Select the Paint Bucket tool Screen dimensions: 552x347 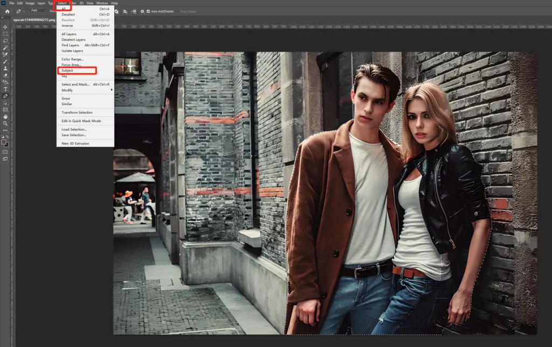[5, 82]
